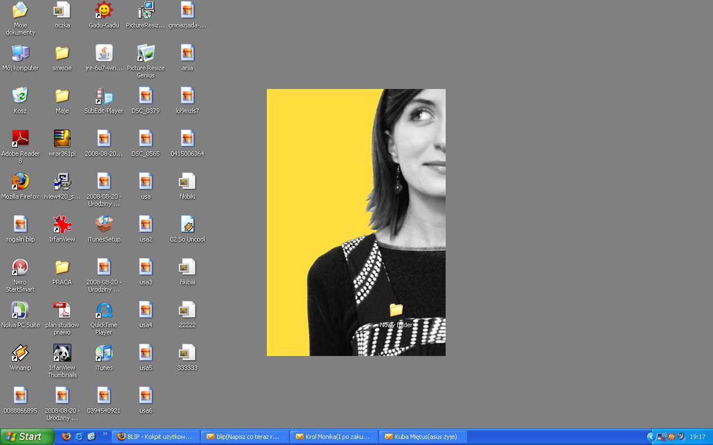Screen dimensions: 713x445
Task: Click the system tray clock
Action: click(x=697, y=437)
